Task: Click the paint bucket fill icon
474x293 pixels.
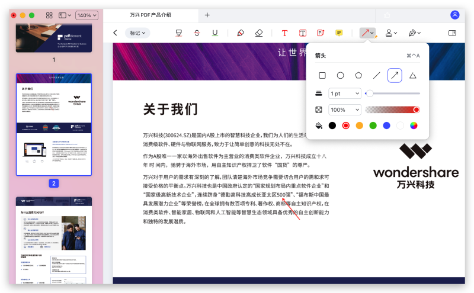Action: pyautogui.click(x=319, y=125)
